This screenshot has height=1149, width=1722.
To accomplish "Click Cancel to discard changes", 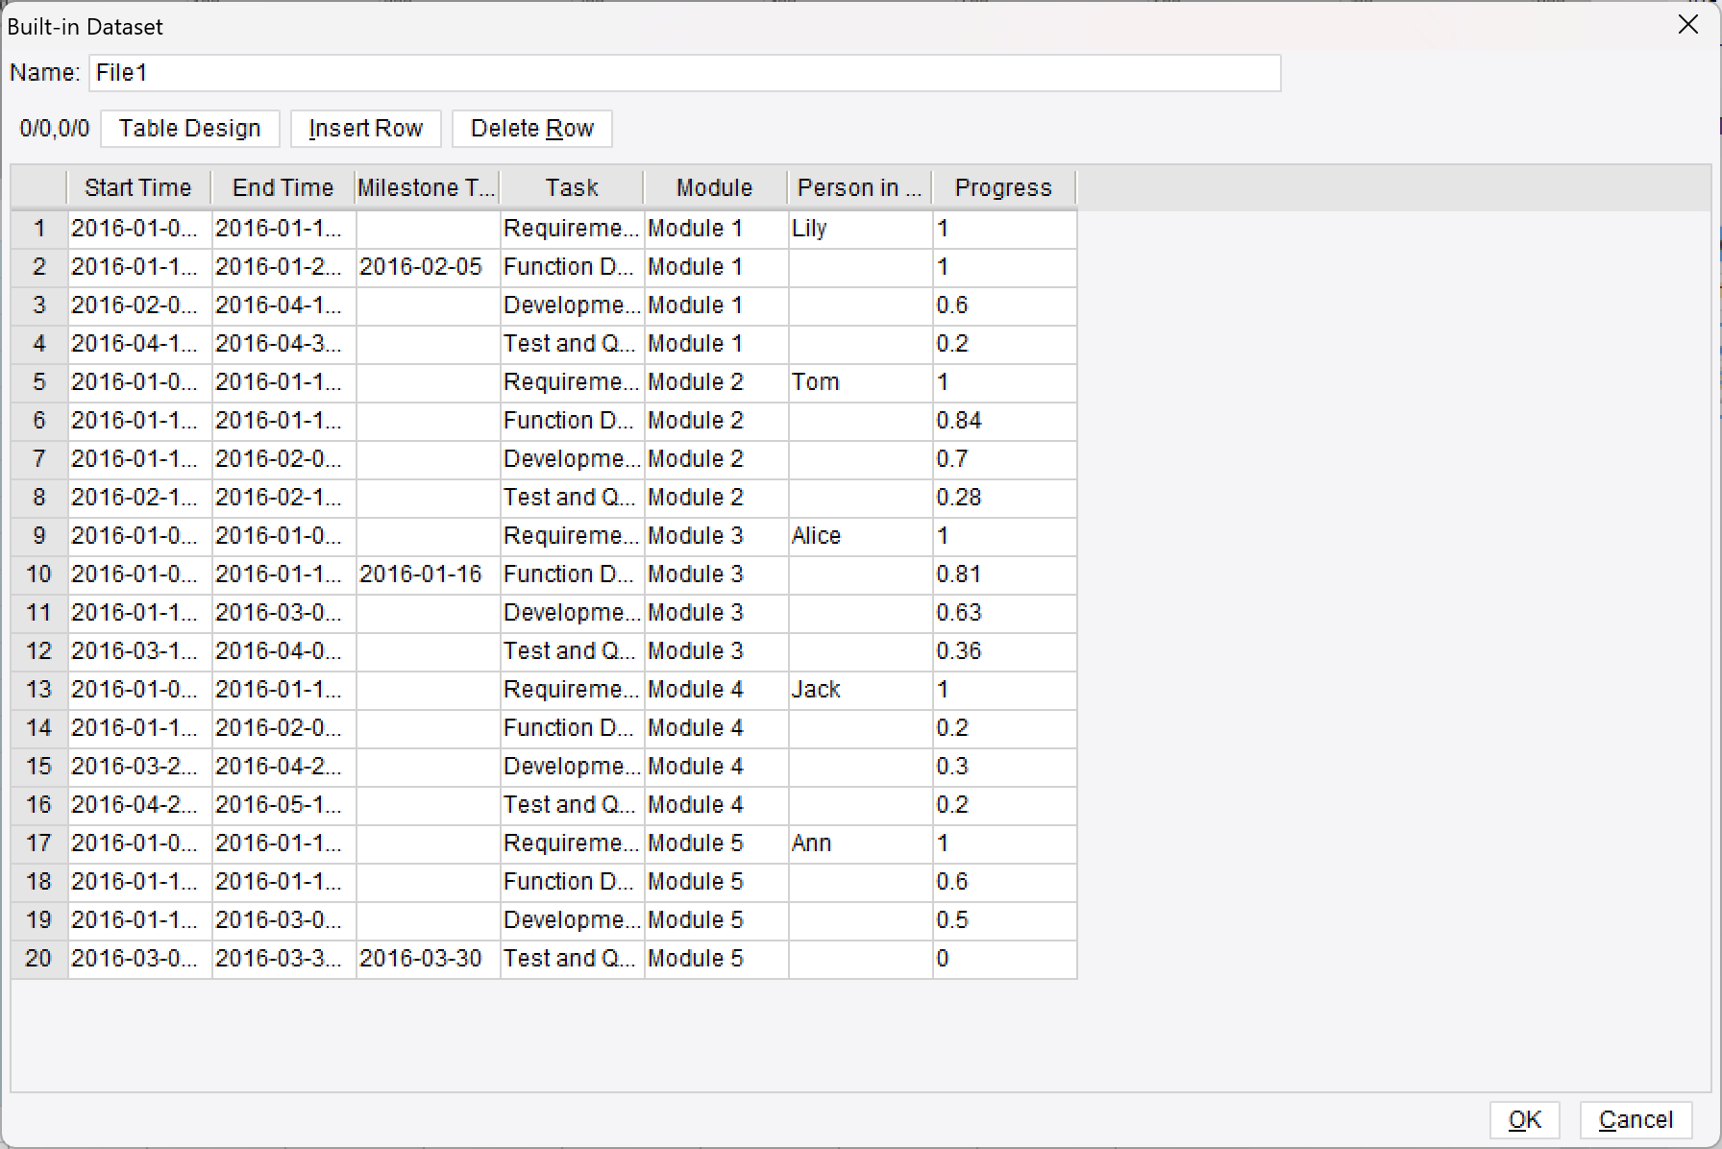I will [x=1635, y=1119].
